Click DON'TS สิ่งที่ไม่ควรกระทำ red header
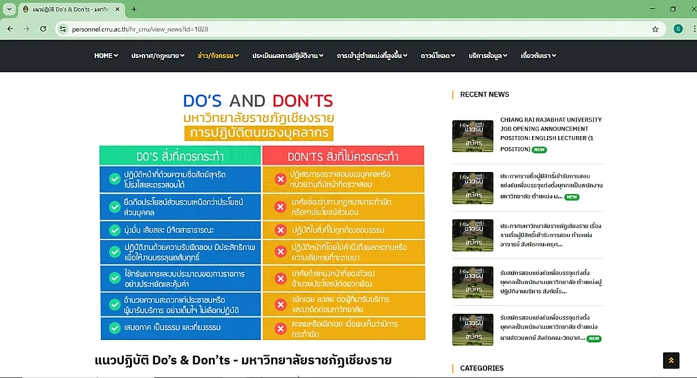697x378 pixels. click(x=343, y=156)
